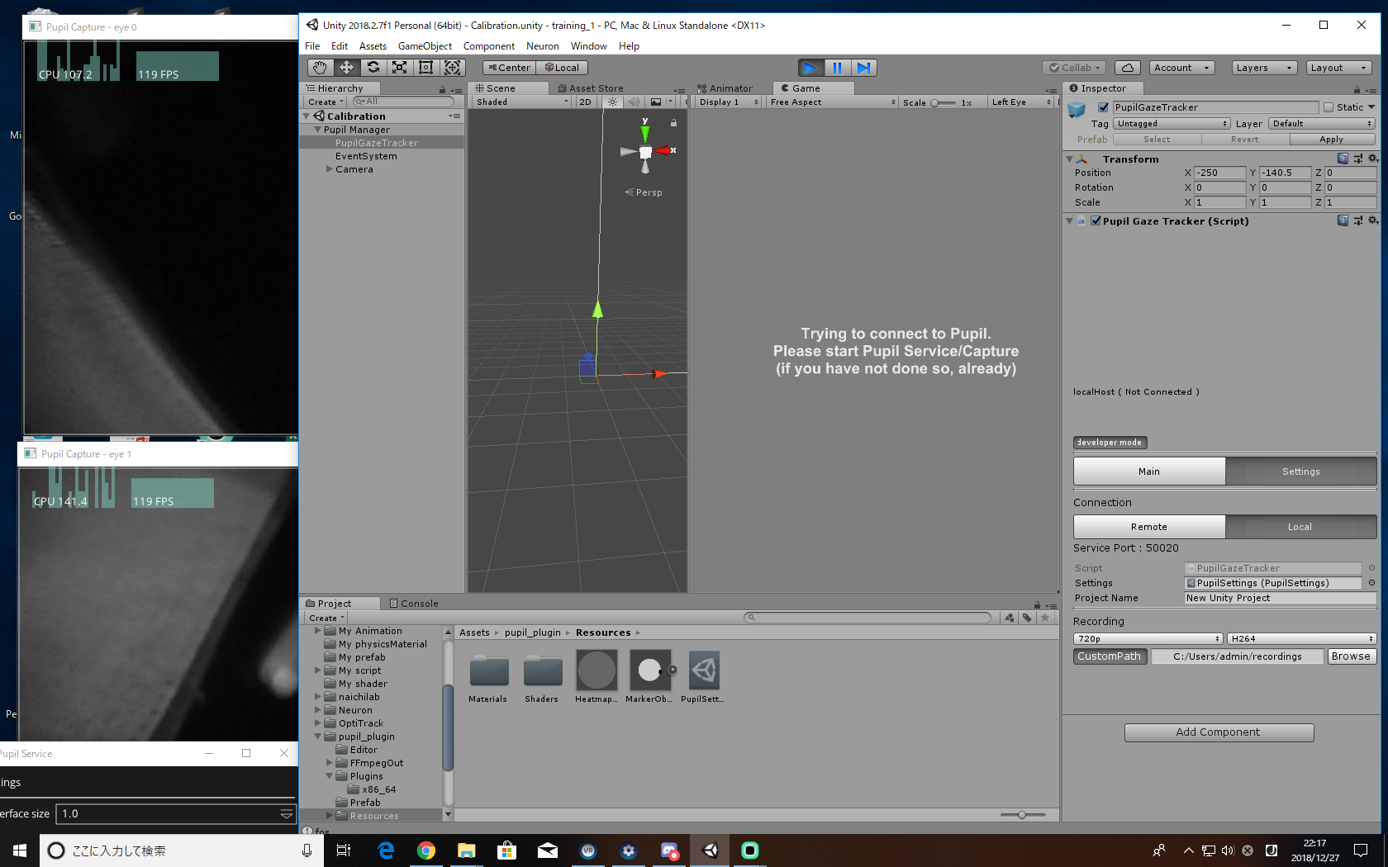This screenshot has height=867, width=1388.
Task: Select the combined Transform tool
Action: (452, 68)
